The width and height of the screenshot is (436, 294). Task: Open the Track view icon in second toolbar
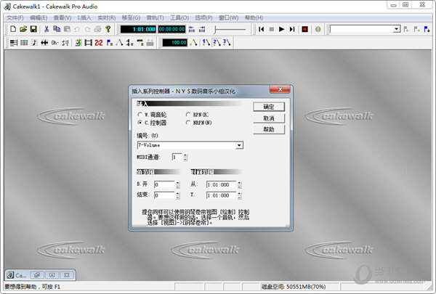[14, 43]
